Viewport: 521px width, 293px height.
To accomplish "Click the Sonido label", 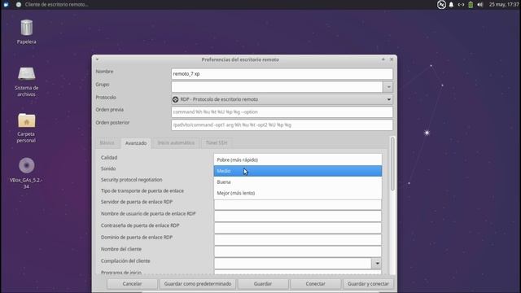I will click(x=108, y=168).
